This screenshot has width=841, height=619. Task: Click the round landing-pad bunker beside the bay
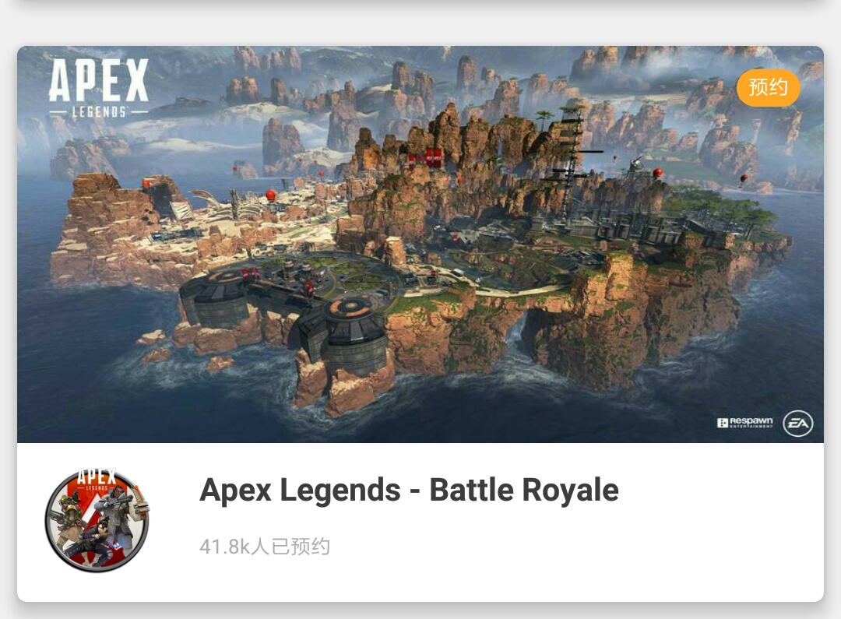coord(218,294)
